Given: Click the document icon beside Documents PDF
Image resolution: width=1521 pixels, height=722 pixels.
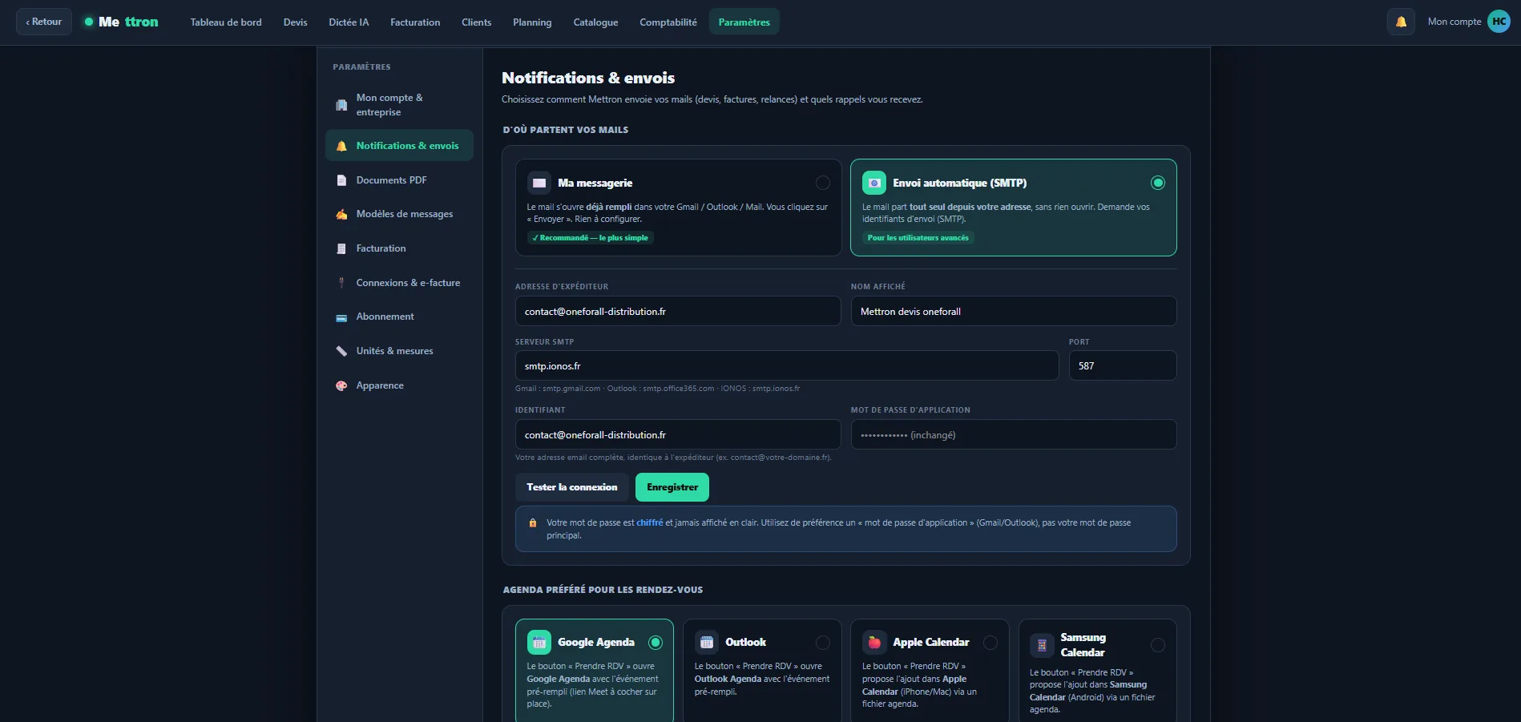Looking at the screenshot, I should pyautogui.click(x=341, y=180).
